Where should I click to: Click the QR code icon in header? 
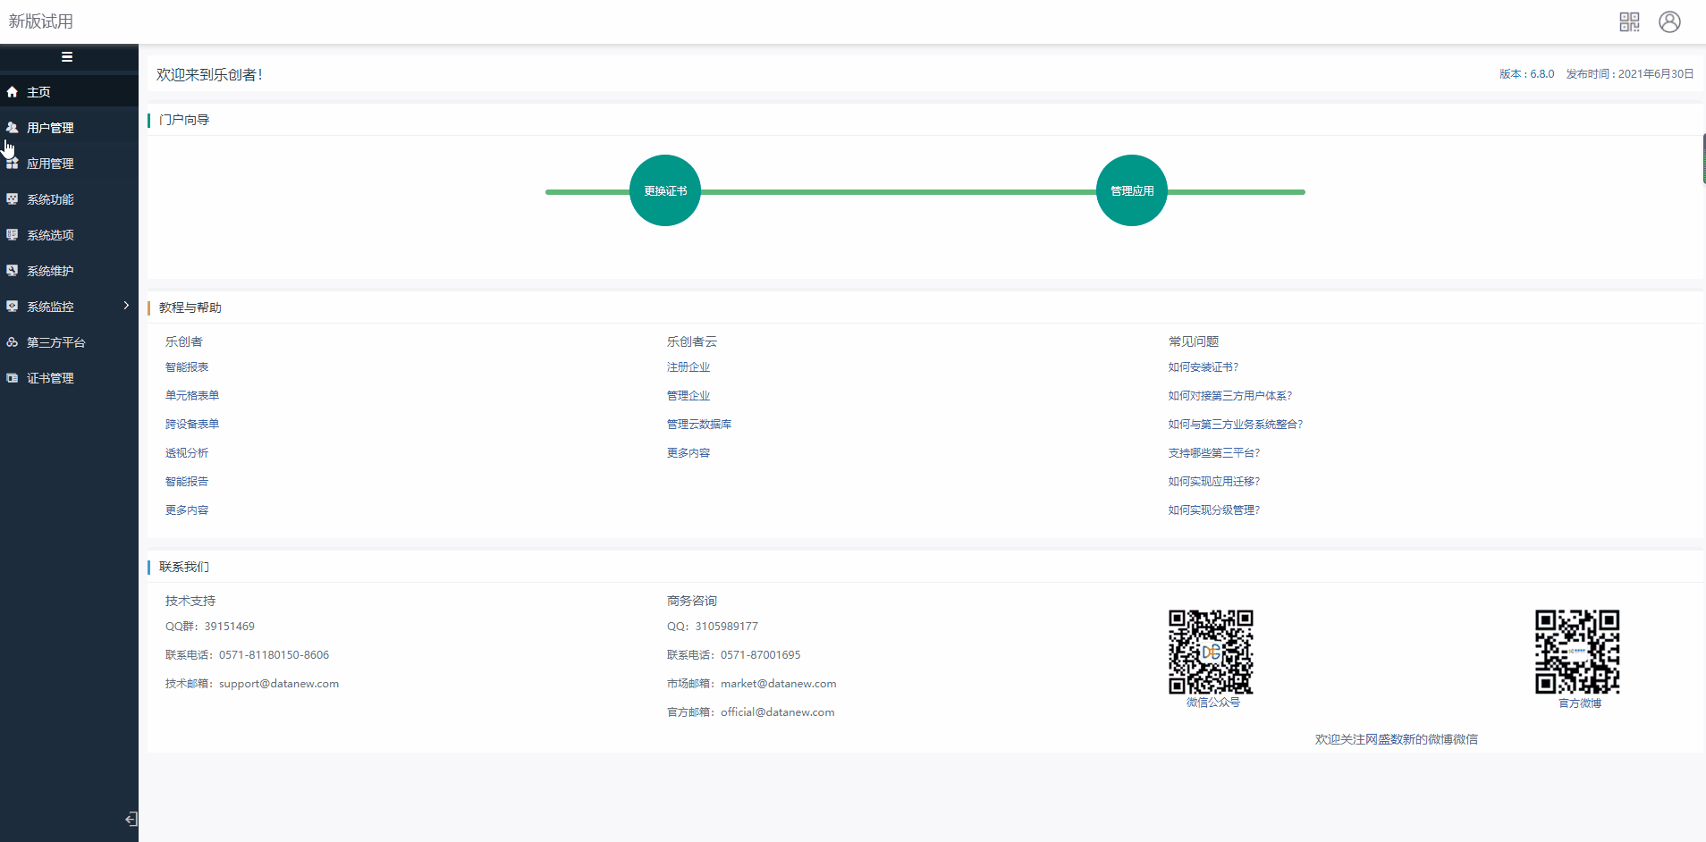(x=1629, y=22)
